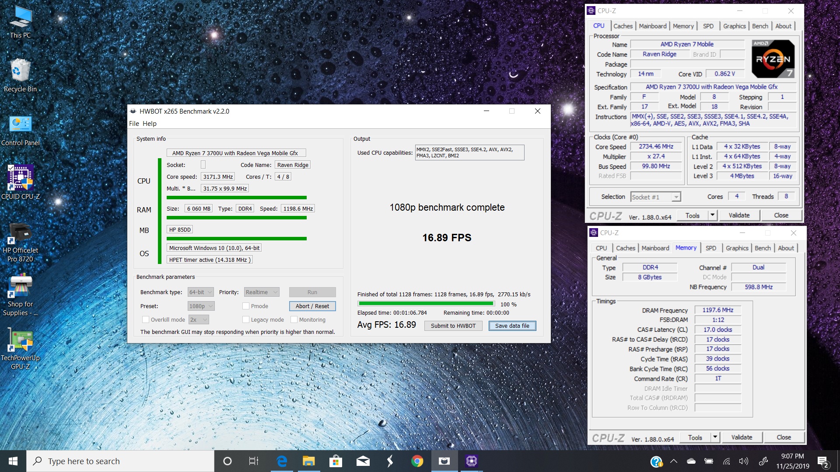This screenshot has width=840, height=472.
Task: Click the used CPU capabilities text box
Action: [x=469, y=153]
